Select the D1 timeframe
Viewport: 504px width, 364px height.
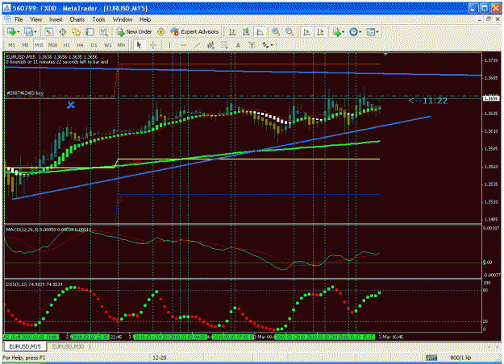coord(94,45)
